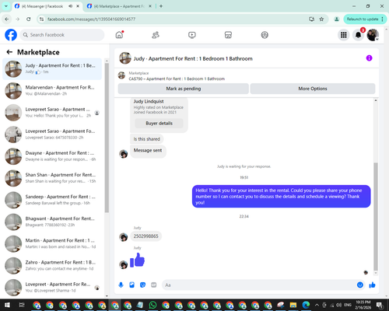Open the emoji picker smiley icon
The width and height of the screenshot is (389, 311).
click(360, 285)
